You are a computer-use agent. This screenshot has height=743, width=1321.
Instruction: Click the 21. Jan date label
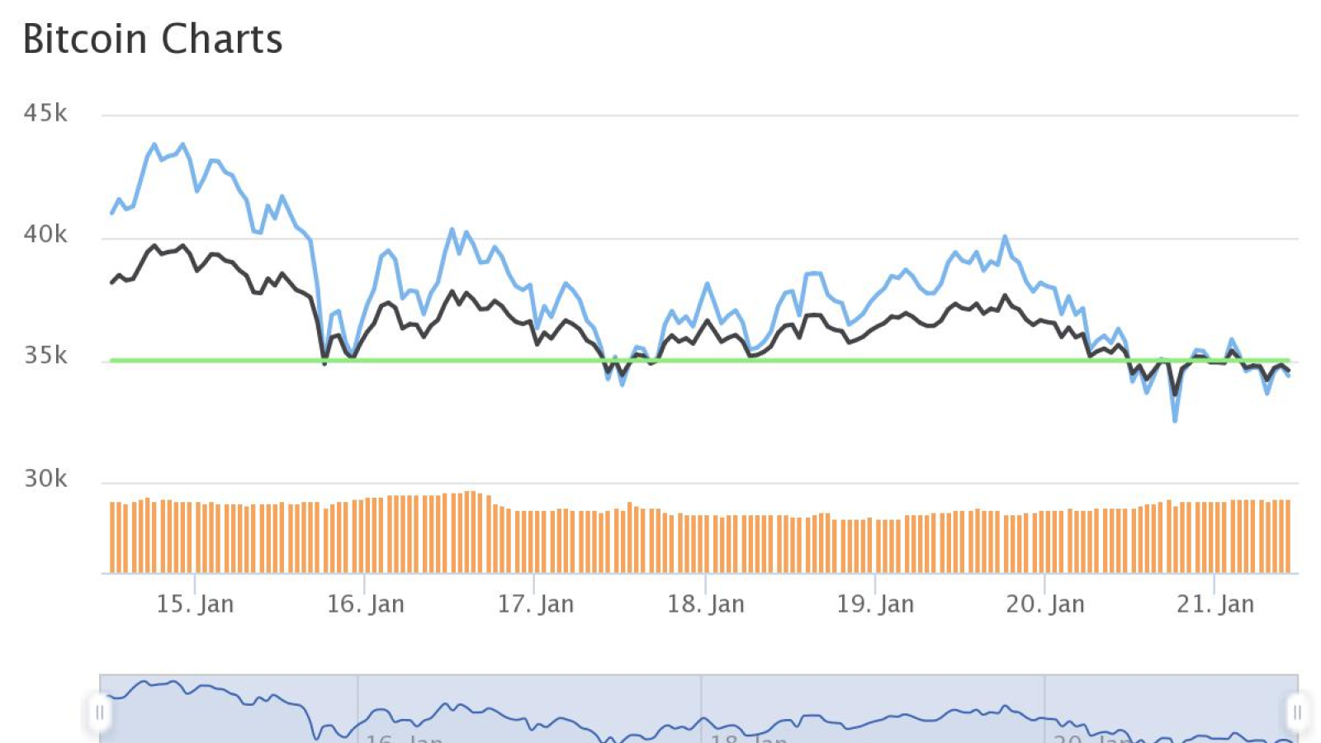pos(1215,604)
